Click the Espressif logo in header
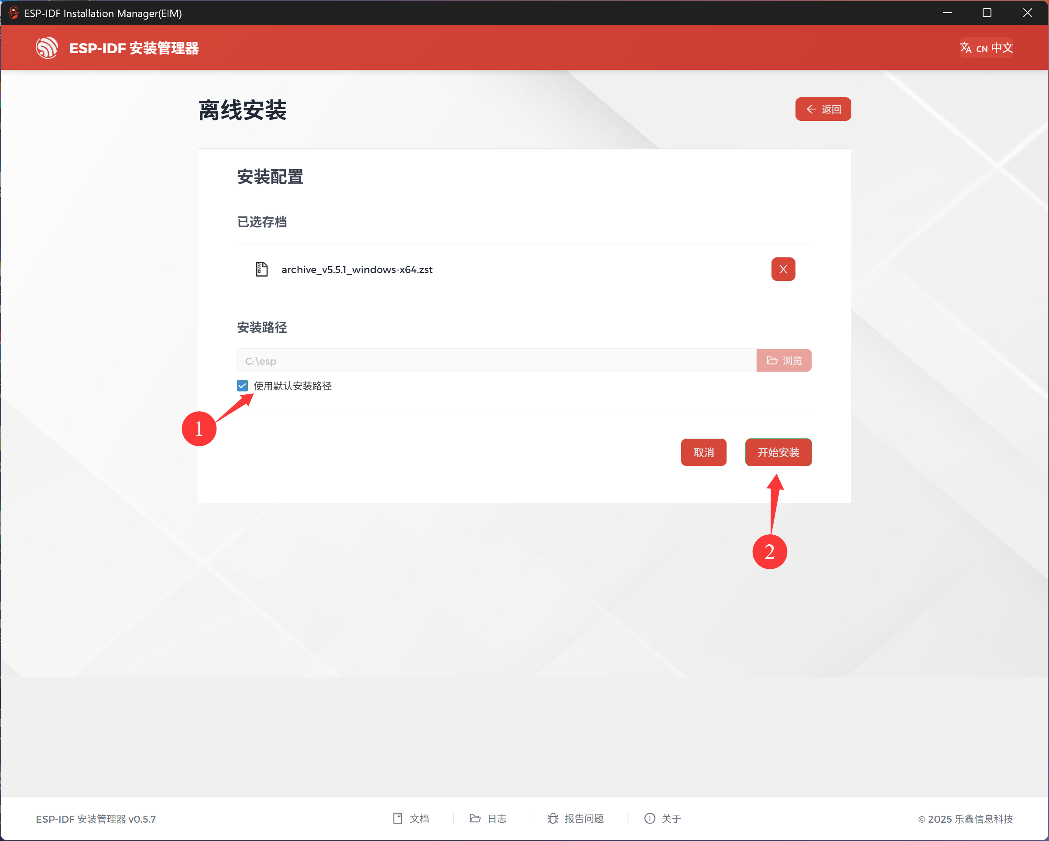The width and height of the screenshot is (1049, 841). [47, 48]
